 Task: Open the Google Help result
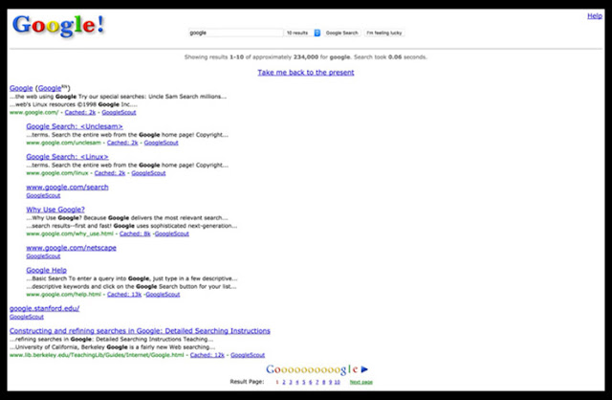(x=47, y=270)
